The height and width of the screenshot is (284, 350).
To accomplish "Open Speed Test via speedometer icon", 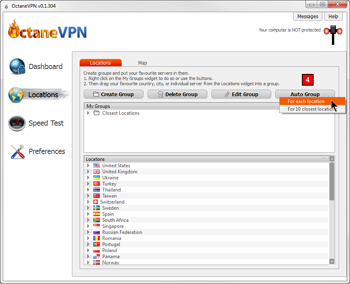I will (x=17, y=123).
